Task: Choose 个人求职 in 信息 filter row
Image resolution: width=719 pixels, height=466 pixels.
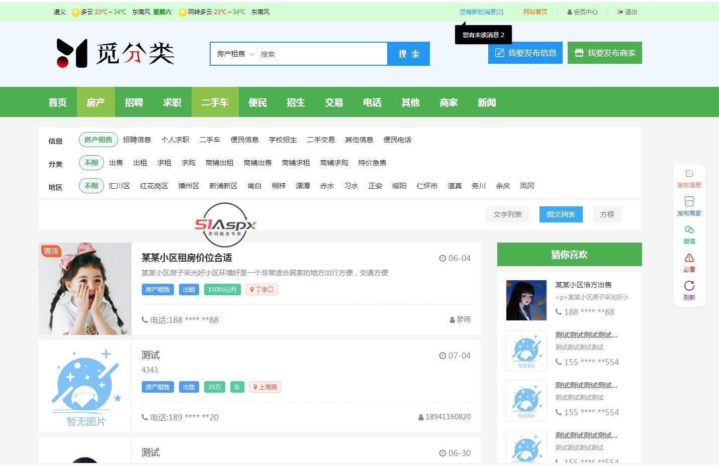Action: tap(175, 140)
